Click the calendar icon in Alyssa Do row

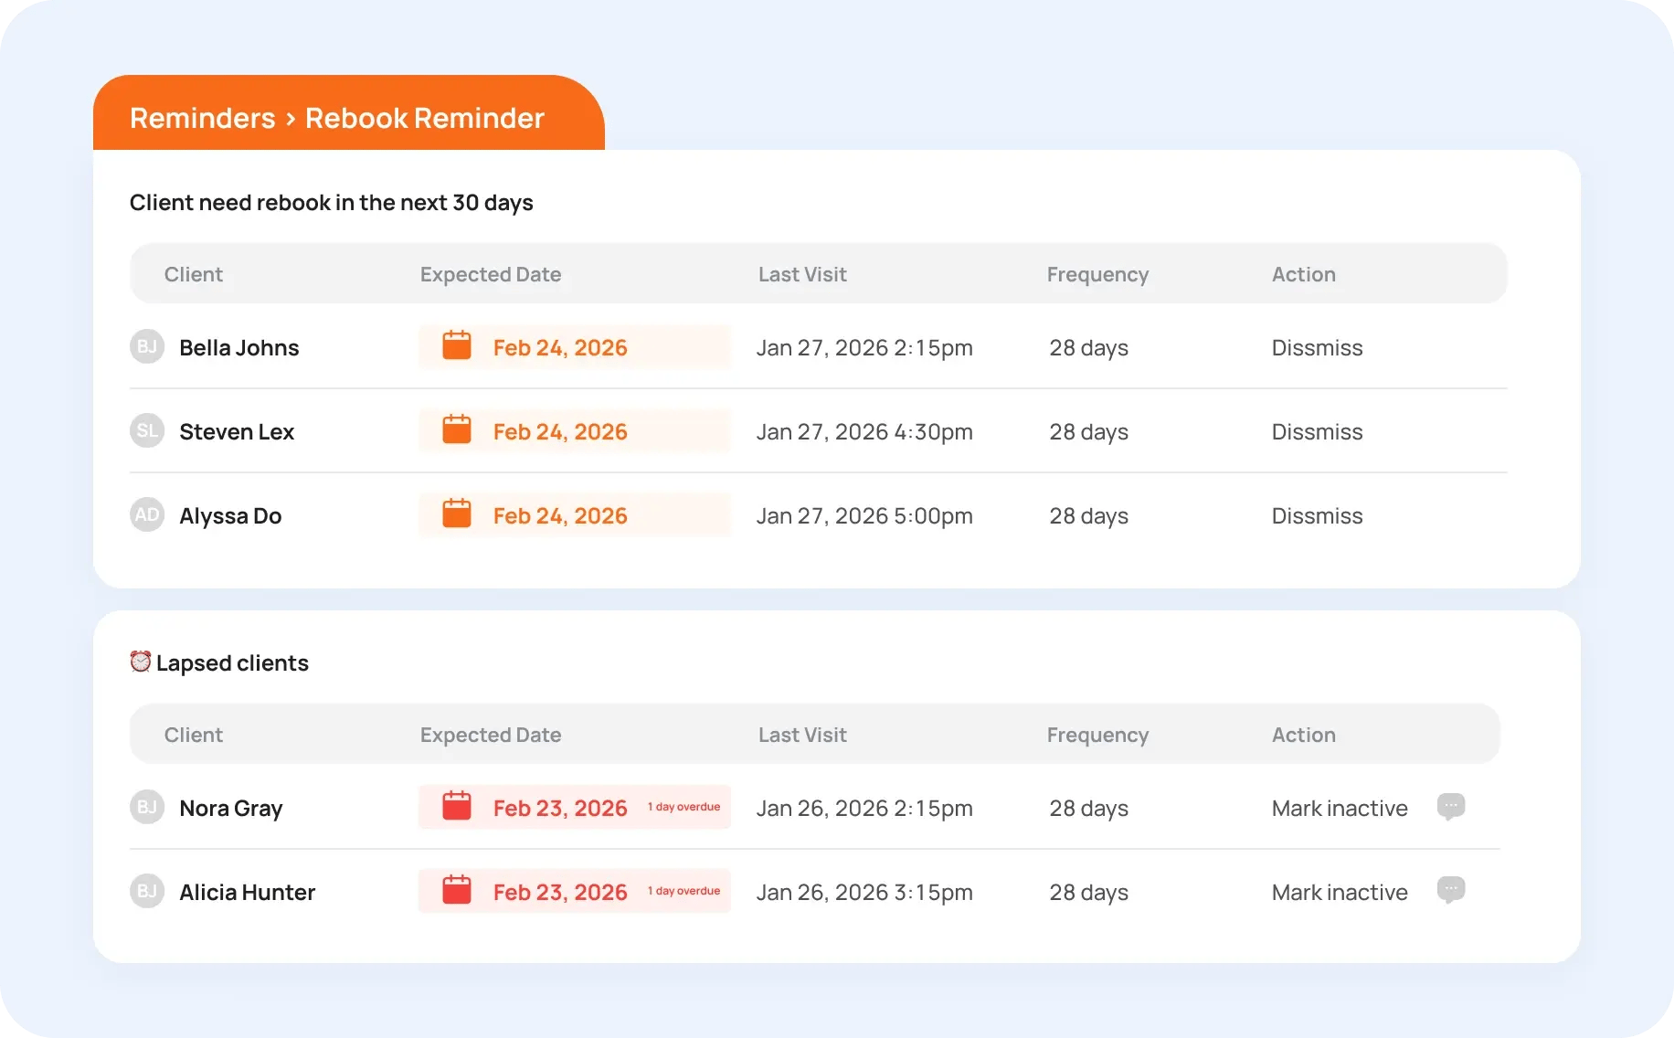tap(456, 514)
